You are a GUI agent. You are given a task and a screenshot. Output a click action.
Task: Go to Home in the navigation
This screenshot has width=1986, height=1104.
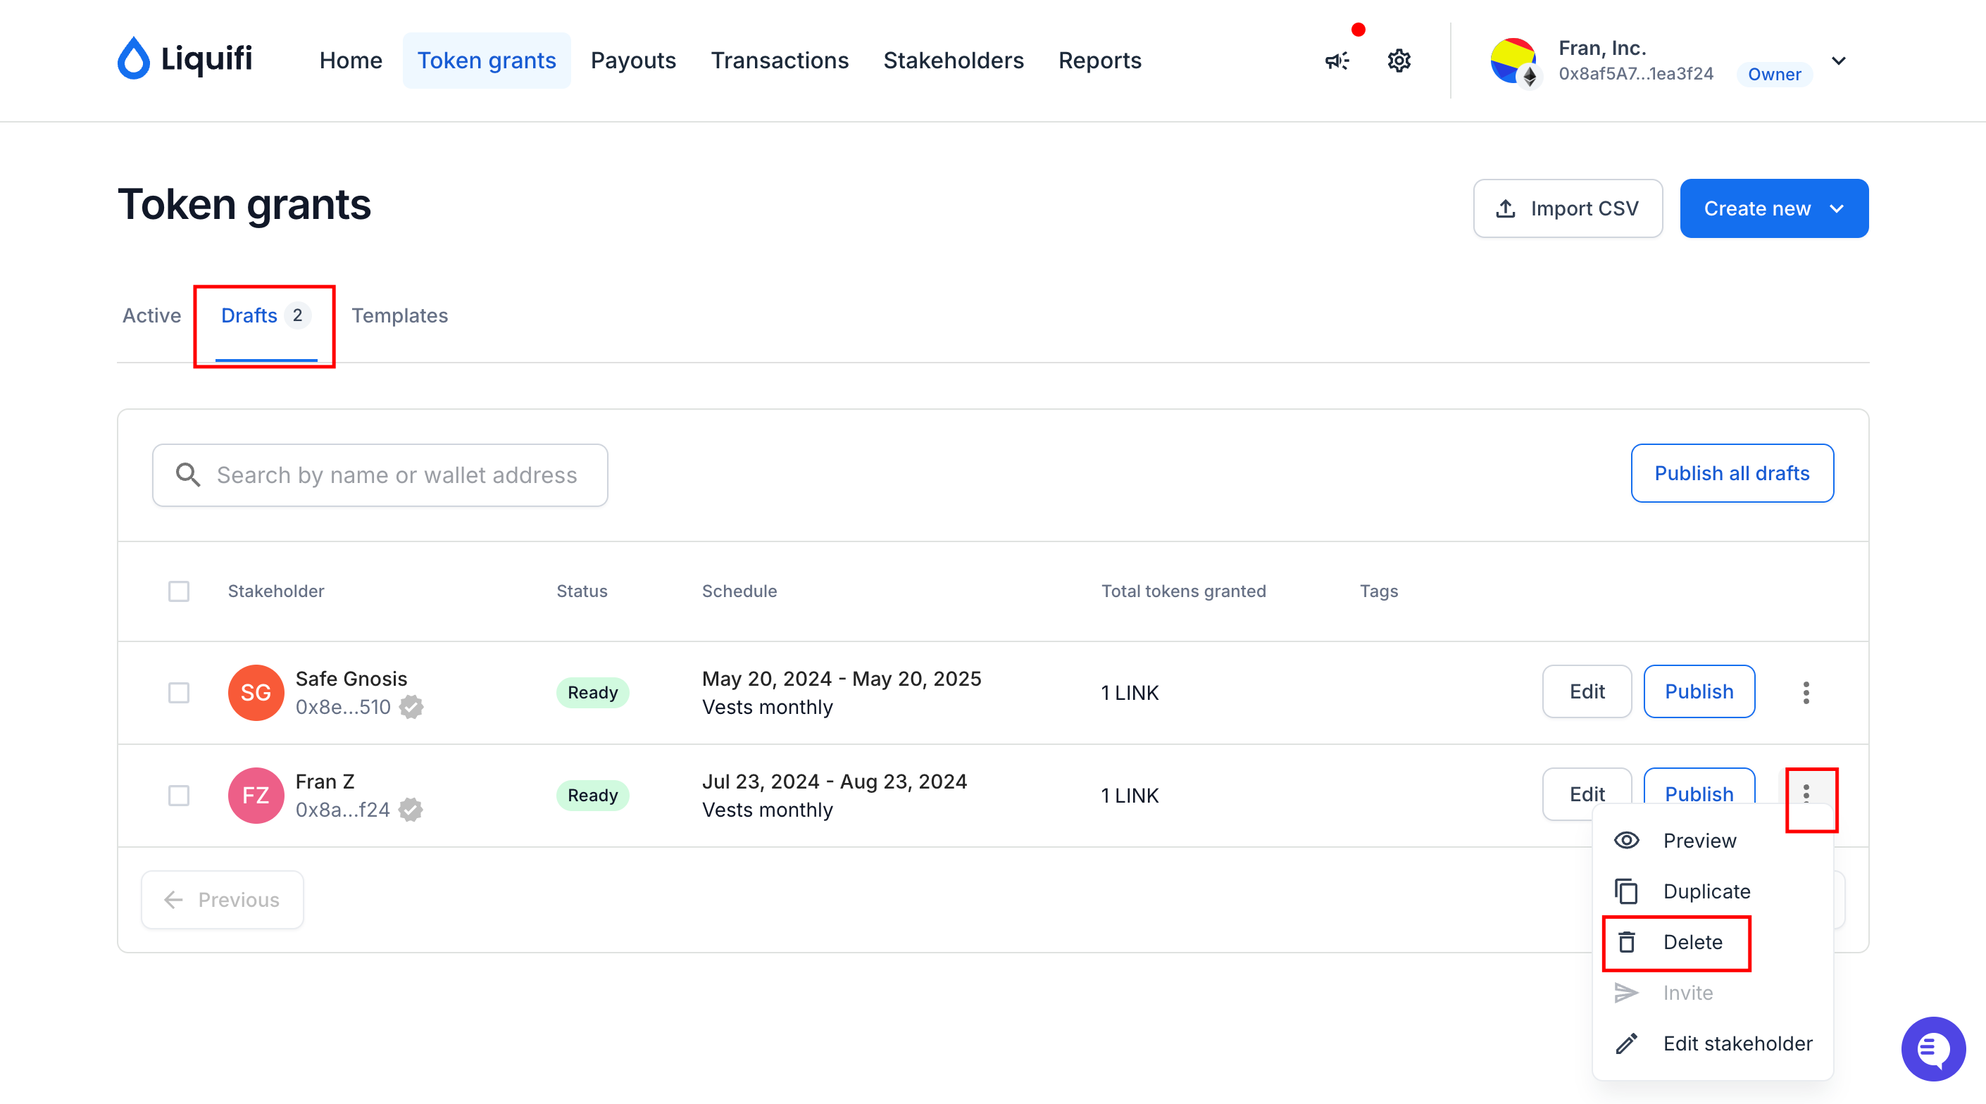click(351, 60)
